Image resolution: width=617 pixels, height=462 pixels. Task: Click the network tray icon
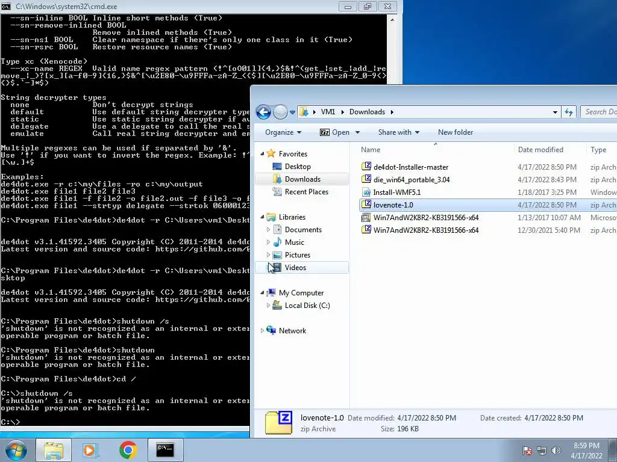[542, 451]
